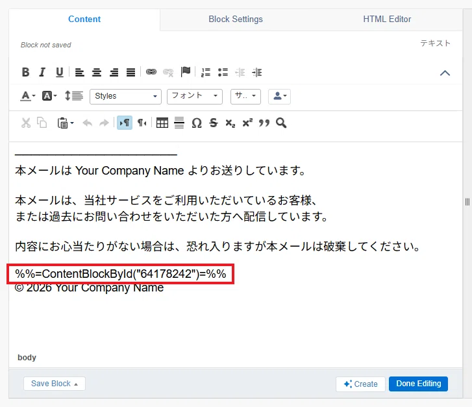
Task: Click the © 2026 Your Company Name line
Action: click(89, 288)
